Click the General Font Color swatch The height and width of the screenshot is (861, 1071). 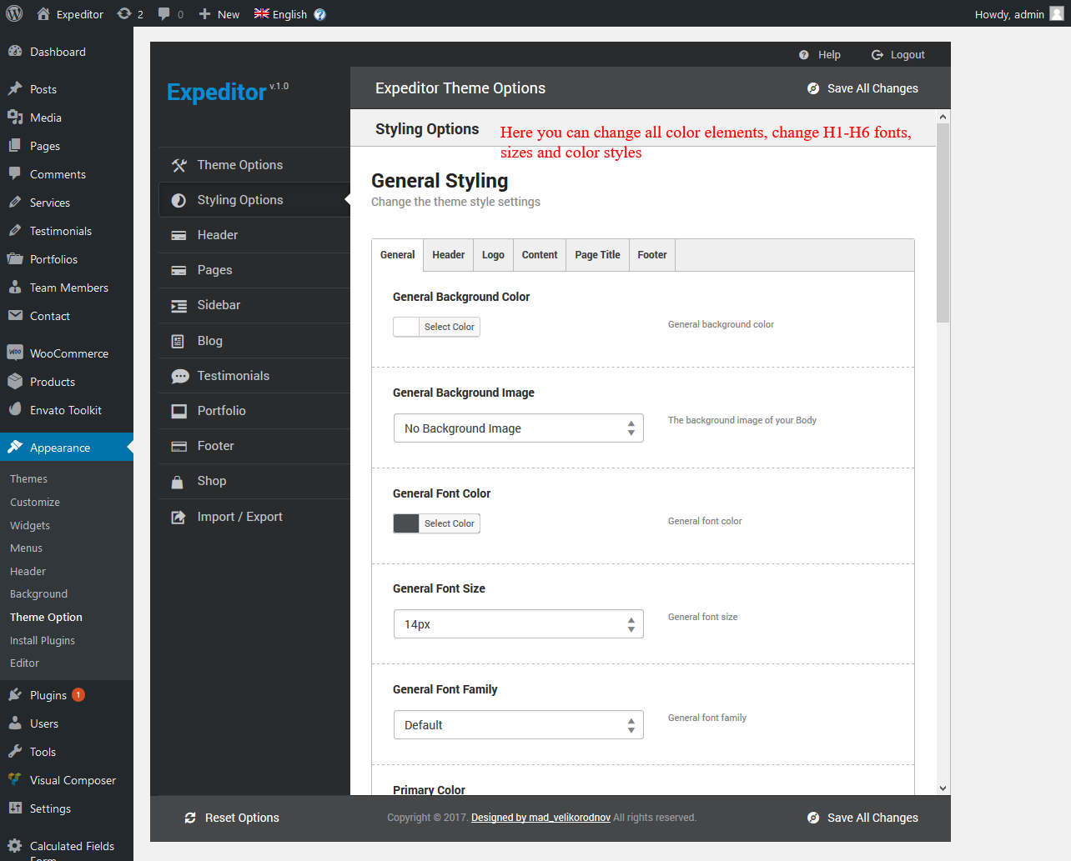click(x=406, y=523)
